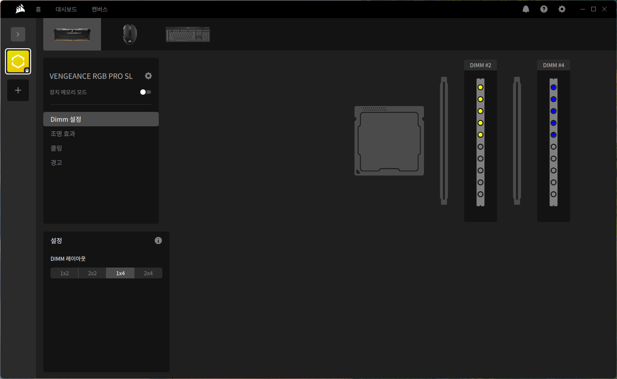Viewport: 617px width, 379px height.
Task: Click the 장치 메모리 모드 label
Action: pyautogui.click(x=68, y=92)
